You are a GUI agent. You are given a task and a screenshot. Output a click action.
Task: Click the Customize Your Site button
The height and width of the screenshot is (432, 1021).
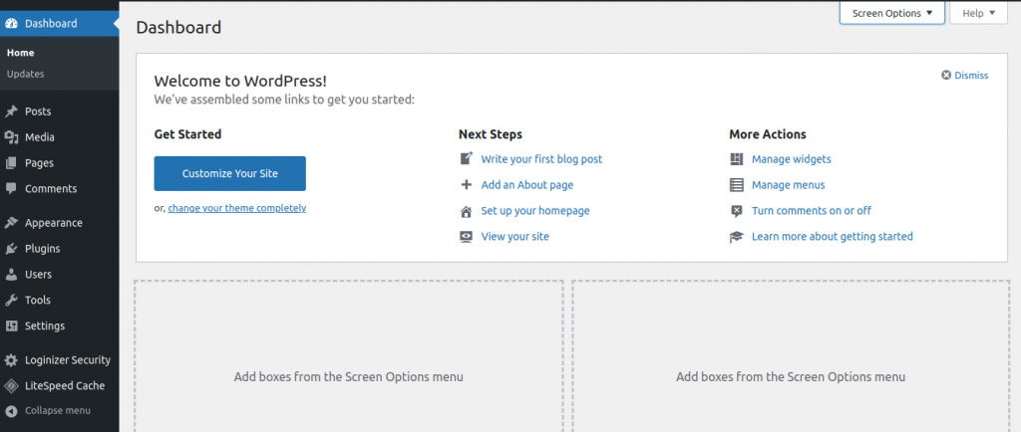click(230, 173)
